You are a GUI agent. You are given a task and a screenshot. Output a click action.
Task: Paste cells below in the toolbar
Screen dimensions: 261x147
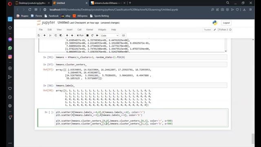click(x=61, y=36)
